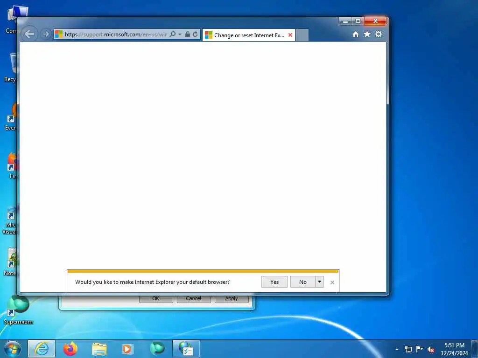Show hidden system tray icons

397,349
